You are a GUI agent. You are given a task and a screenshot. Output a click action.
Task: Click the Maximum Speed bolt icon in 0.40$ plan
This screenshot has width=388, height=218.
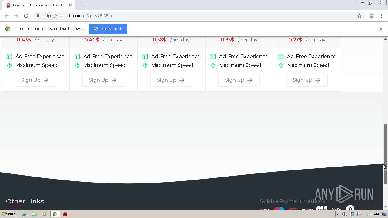(77, 65)
